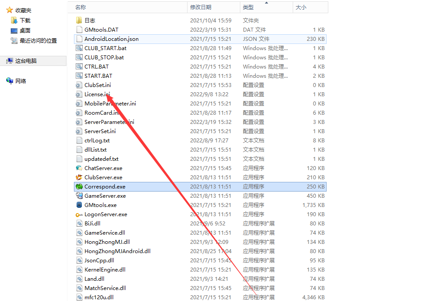
Task: Sort by 大小 column header
Action: pos(301,7)
